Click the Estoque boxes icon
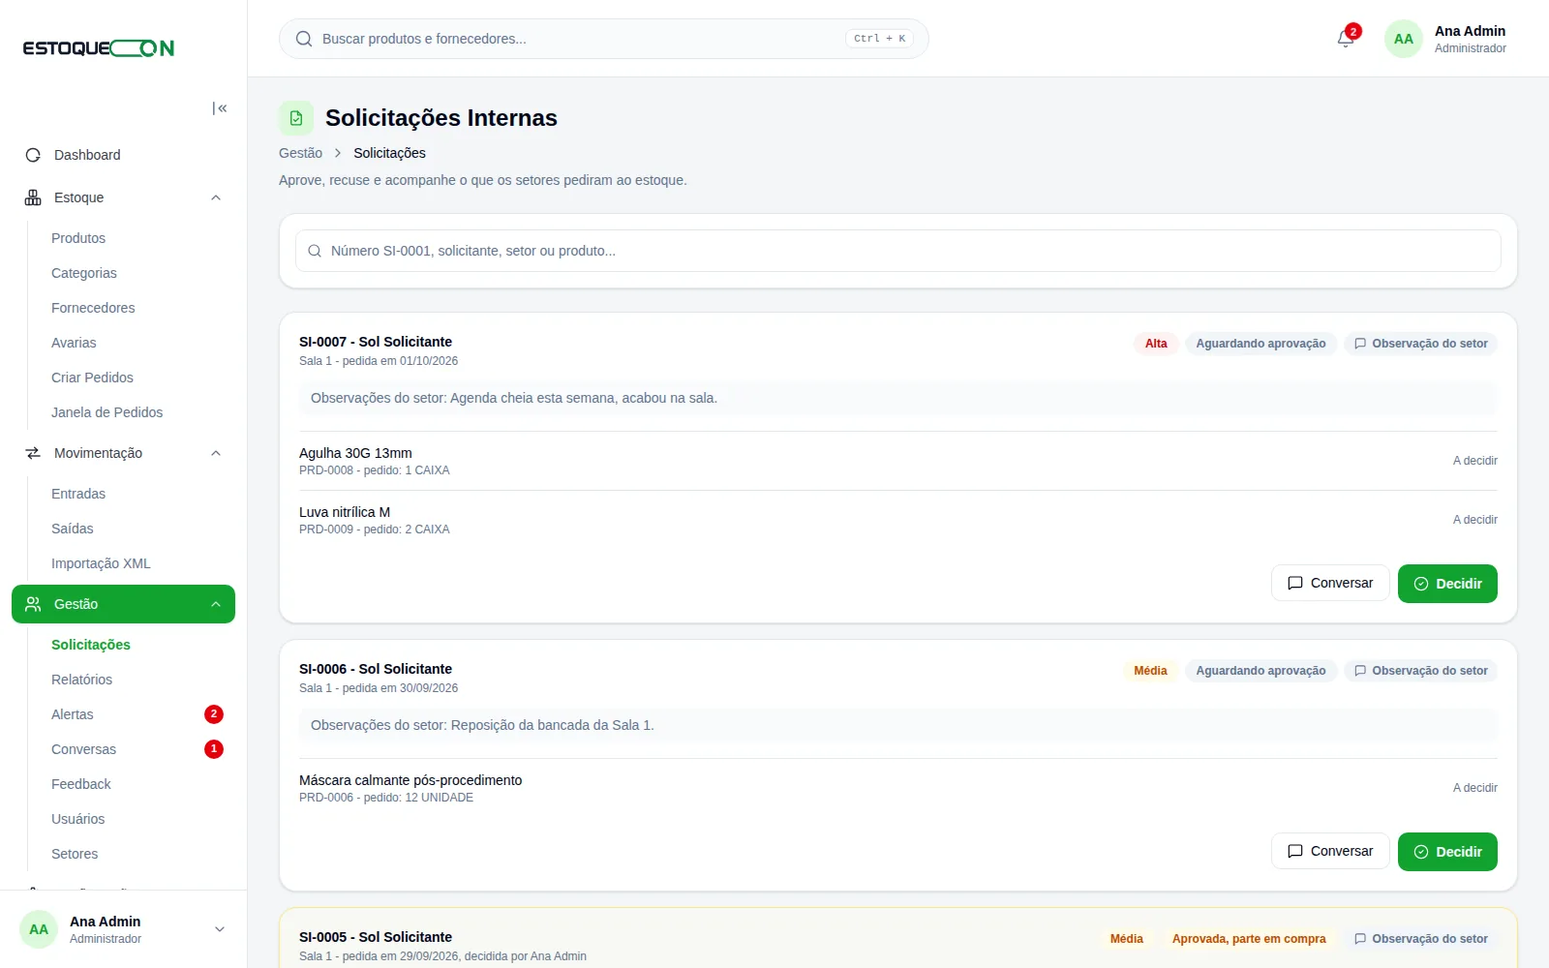 [33, 197]
